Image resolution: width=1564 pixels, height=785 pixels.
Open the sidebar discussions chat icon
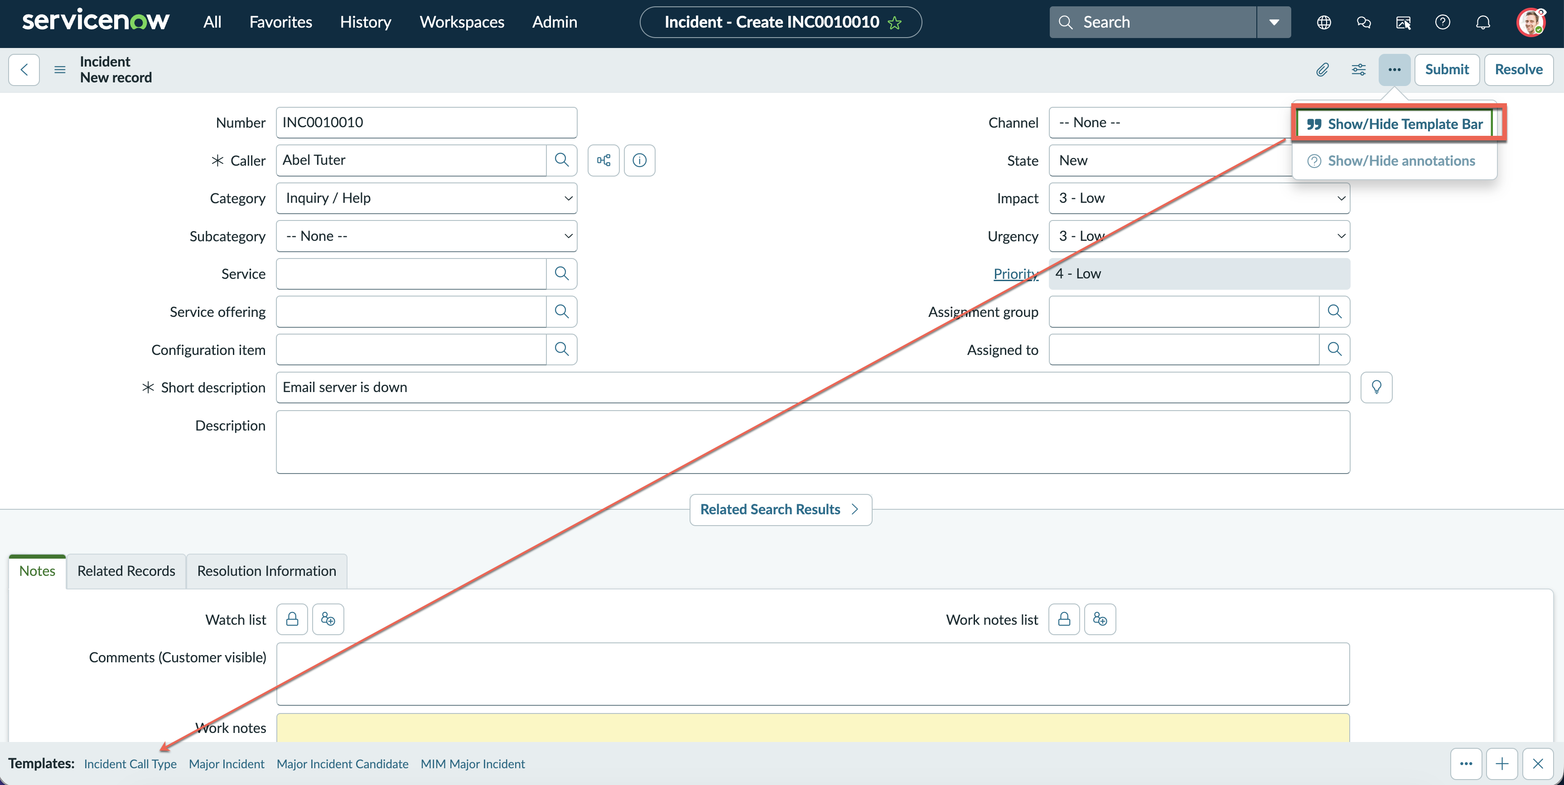tap(1364, 23)
